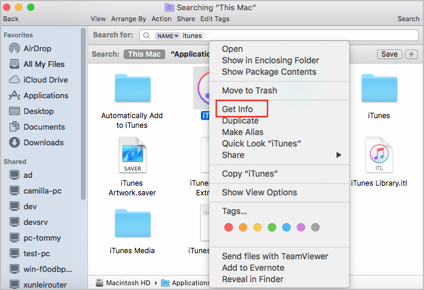Image resolution: width=424 pixels, height=290 pixels.
Task: Apply the gray tag color
Action: tap(315, 227)
